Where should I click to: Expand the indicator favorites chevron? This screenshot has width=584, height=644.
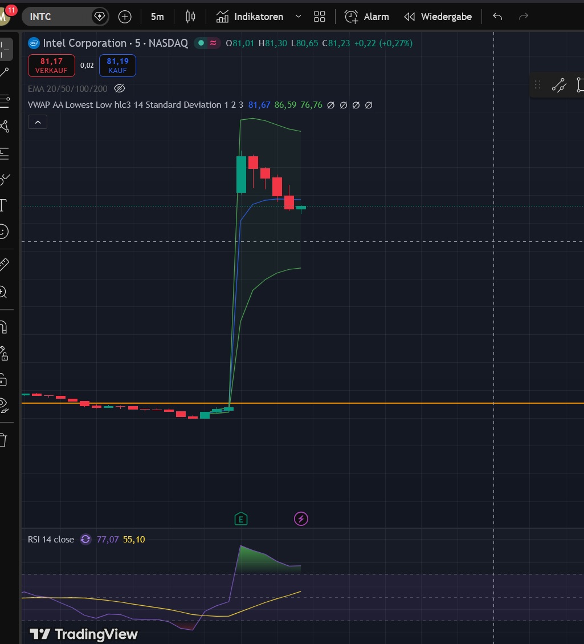[x=298, y=17]
